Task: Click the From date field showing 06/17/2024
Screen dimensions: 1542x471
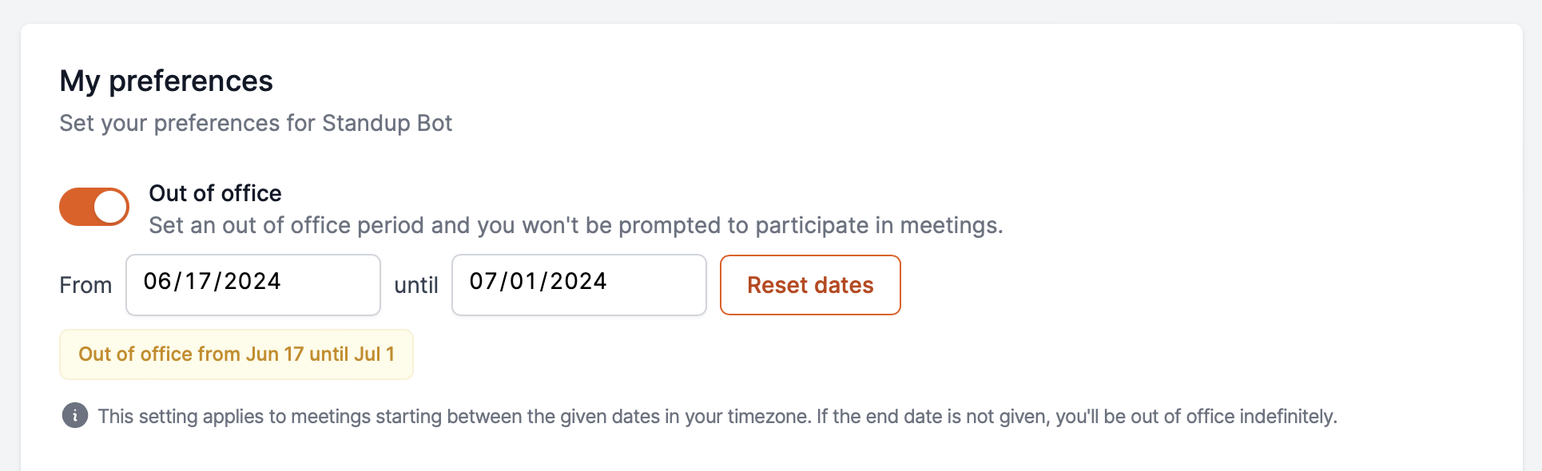Action: [252, 285]
